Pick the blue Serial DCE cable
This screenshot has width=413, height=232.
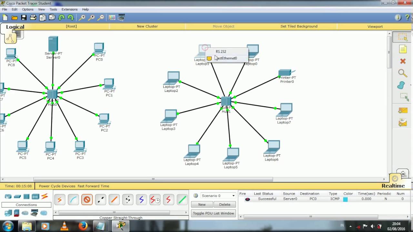(x=141, y=200)
